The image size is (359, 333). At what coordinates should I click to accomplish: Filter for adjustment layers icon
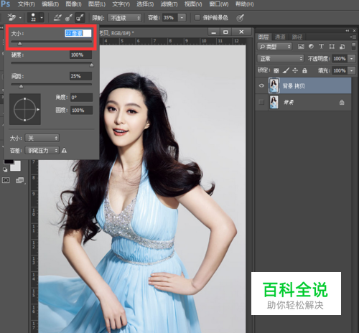pos(311,47)
